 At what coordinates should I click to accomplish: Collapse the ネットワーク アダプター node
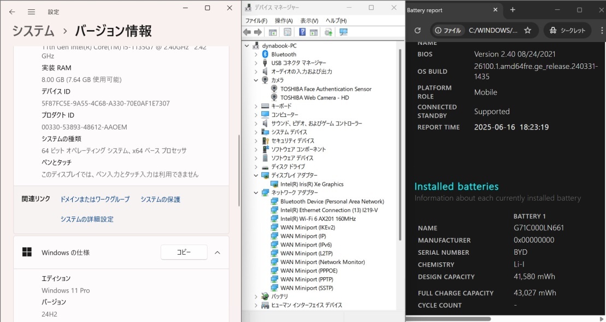point(255,192)
